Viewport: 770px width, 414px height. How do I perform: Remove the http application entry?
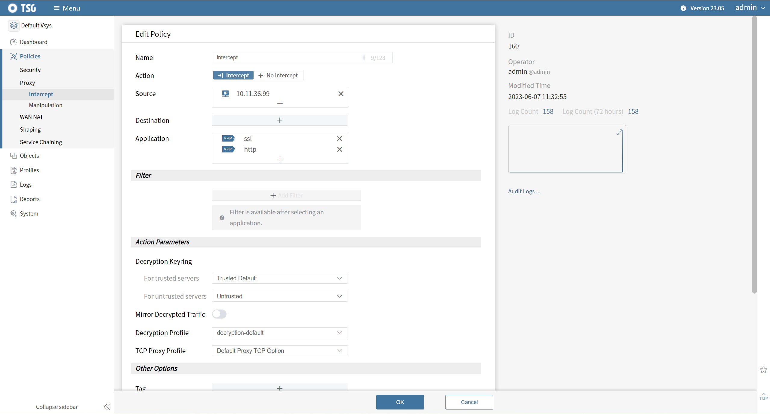click(340, 149)
